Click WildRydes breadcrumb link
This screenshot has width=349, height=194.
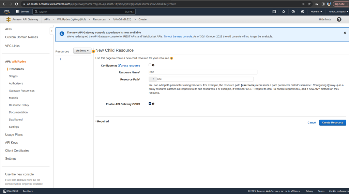(71, 19)
